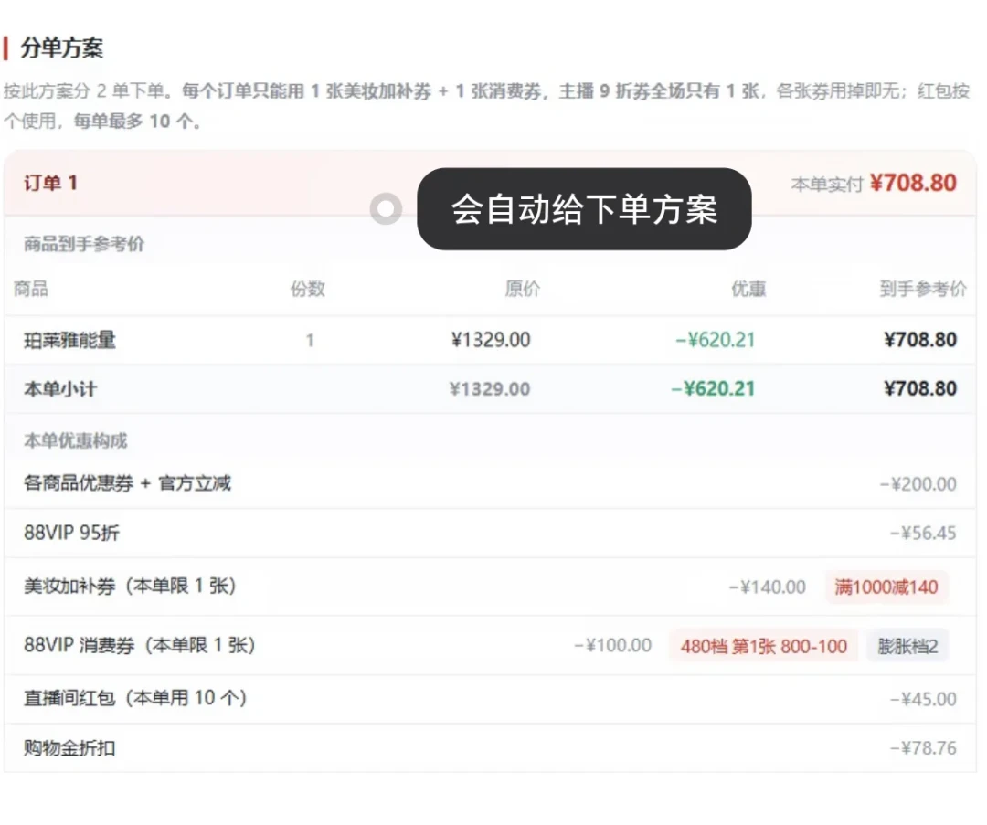Click the 原价 column header
This screenshot has width=987, height=825.
tap(523, 289)
